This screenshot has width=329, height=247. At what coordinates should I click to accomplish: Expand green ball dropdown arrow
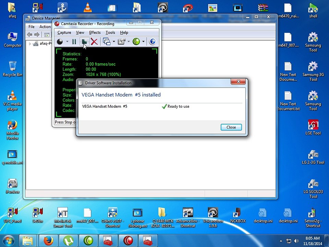(x=143, y=42)
